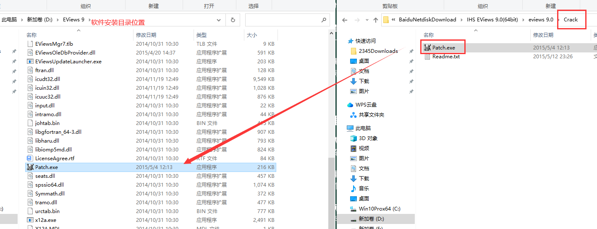The width and height of the screenshot is (597, 229).
Task: Open 快速访问 in the navigation pane
Action: (365, 41)
